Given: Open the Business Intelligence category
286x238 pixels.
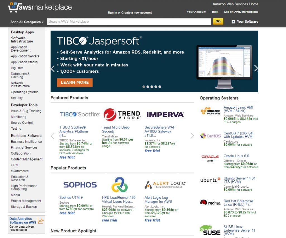Looking at the screenshot, I should pyautogui.click(x=26, y=142).
